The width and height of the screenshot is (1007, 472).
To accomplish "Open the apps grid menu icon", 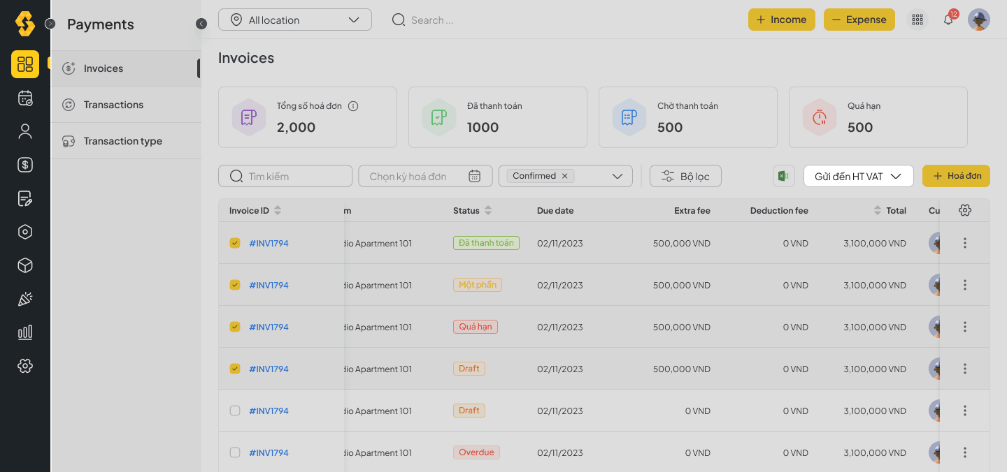I will (x=917, y=20).
